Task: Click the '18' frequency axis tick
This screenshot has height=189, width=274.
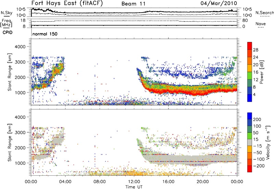Action: point(23,20)
